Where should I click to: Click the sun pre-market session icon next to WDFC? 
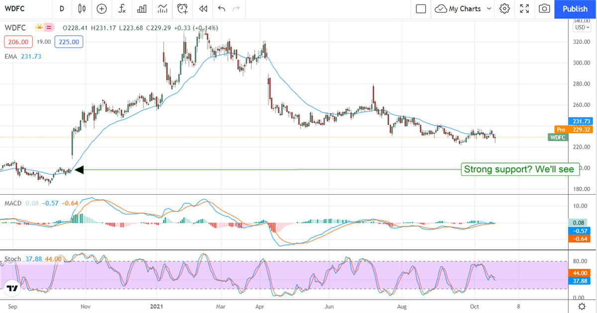[39, 28]
